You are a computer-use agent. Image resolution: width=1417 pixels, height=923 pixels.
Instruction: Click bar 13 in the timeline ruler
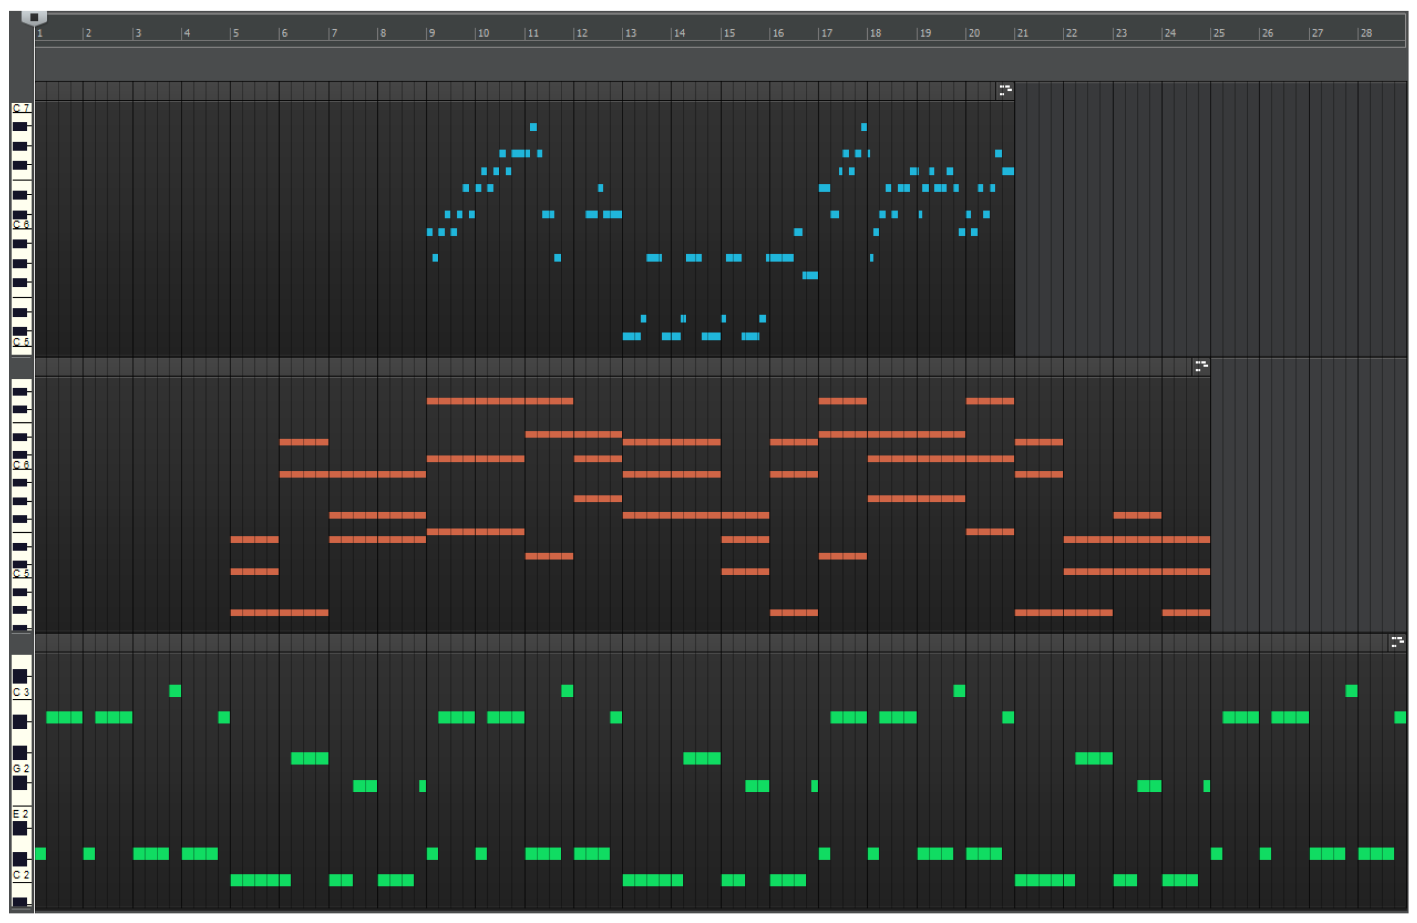coord(631,33)
